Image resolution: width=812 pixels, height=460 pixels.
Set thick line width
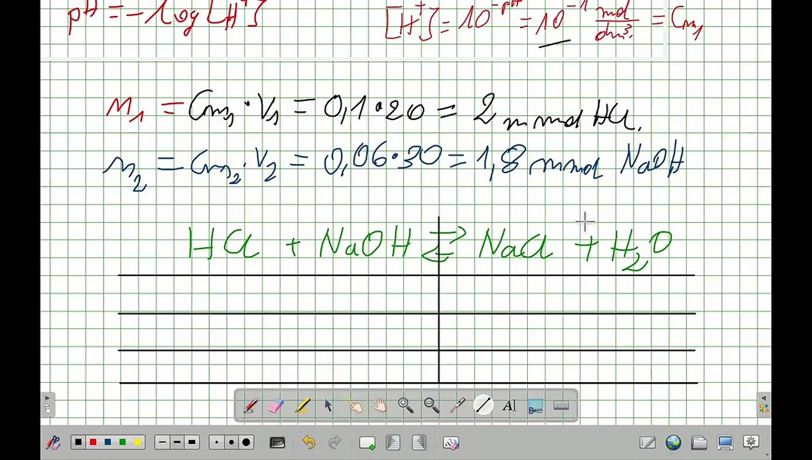(x=192, y=442)
